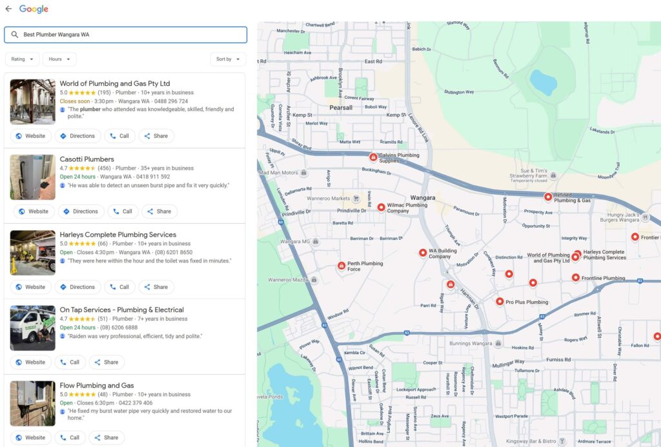The height and width of the screenshot is (447, 661).
Task: Select the Refined Plumbing & Gas marker
Action: [x=548, y=197]
